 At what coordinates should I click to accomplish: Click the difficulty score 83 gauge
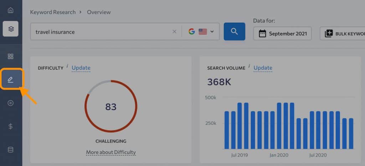(x=111, y=106)
